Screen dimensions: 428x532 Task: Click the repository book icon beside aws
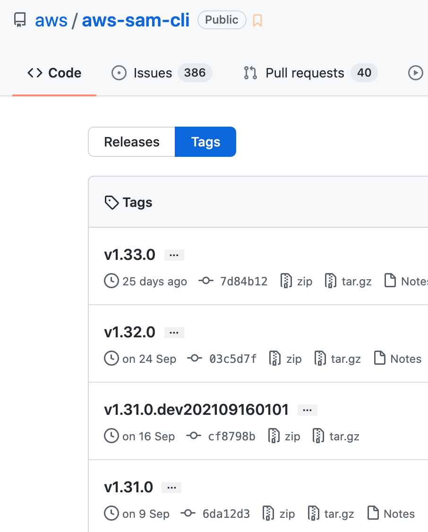19,20
